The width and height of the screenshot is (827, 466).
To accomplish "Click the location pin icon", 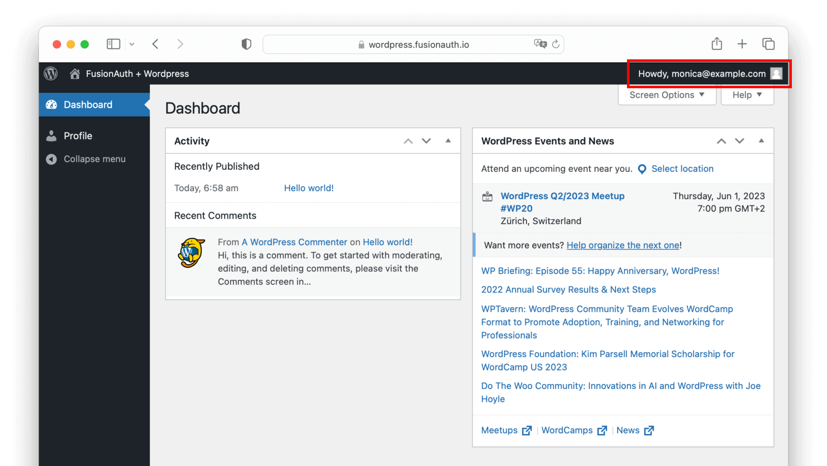I will (x=642, y=169).
